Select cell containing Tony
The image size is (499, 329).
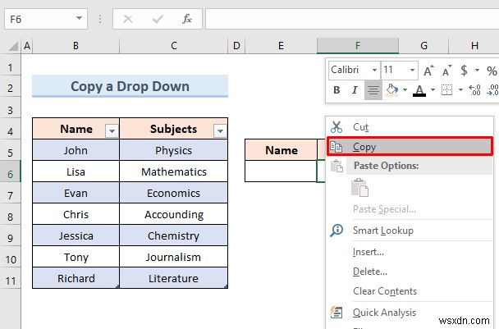[x=76, y=257]
